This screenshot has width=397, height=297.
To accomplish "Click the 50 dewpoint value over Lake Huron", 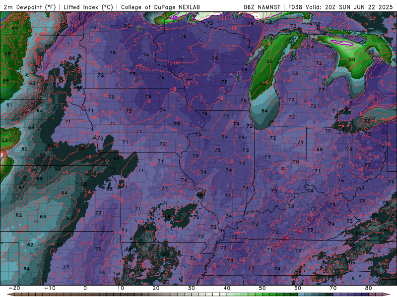I will click(352, 59).
